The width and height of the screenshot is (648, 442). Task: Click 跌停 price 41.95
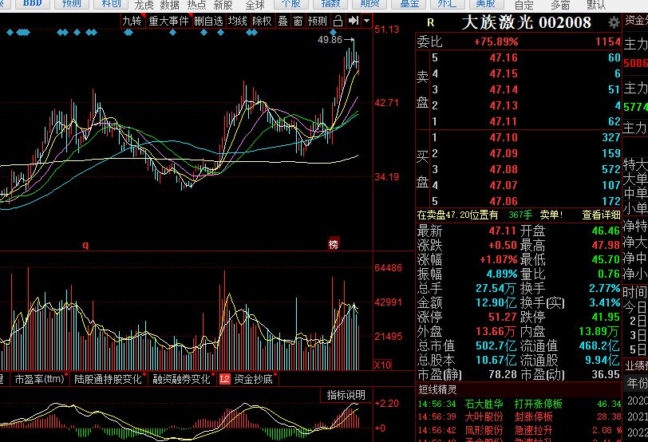(606, 317)
